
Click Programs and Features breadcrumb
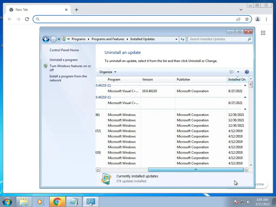click(108, 39)
